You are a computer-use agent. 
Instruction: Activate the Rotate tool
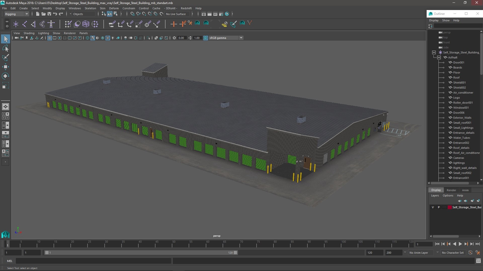click(x=6, y=76)
